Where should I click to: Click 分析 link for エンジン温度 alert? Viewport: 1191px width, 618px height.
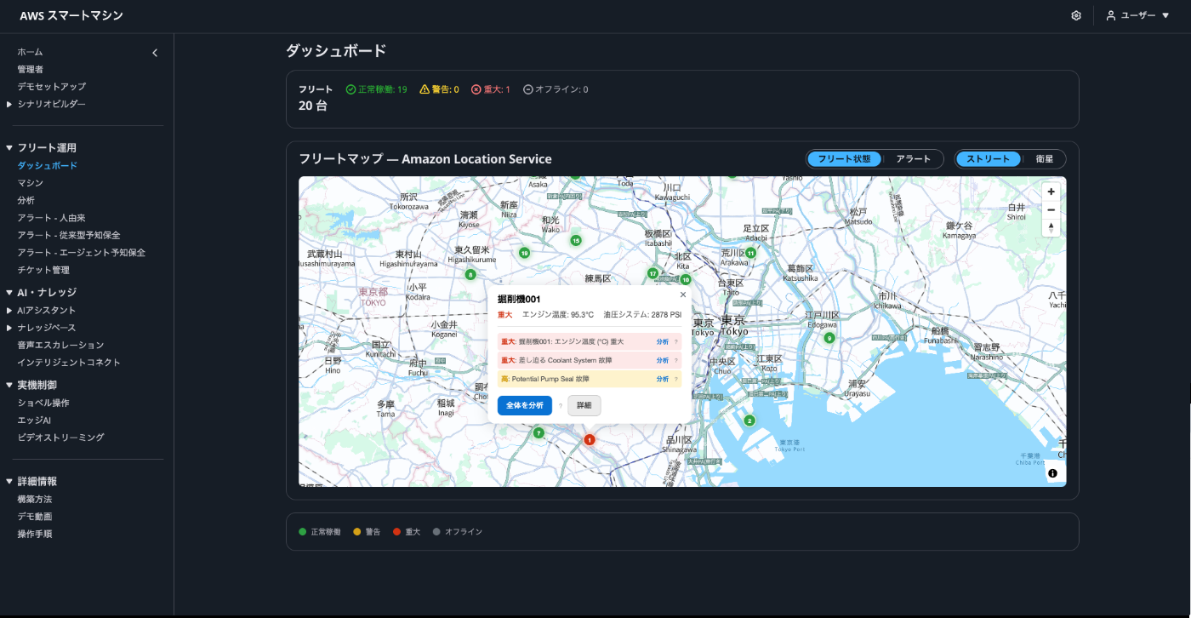663,341
